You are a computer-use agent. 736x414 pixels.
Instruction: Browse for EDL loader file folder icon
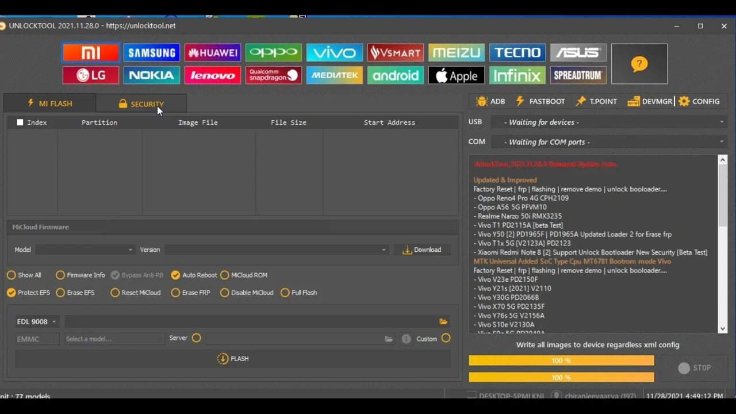pos(443,321)
